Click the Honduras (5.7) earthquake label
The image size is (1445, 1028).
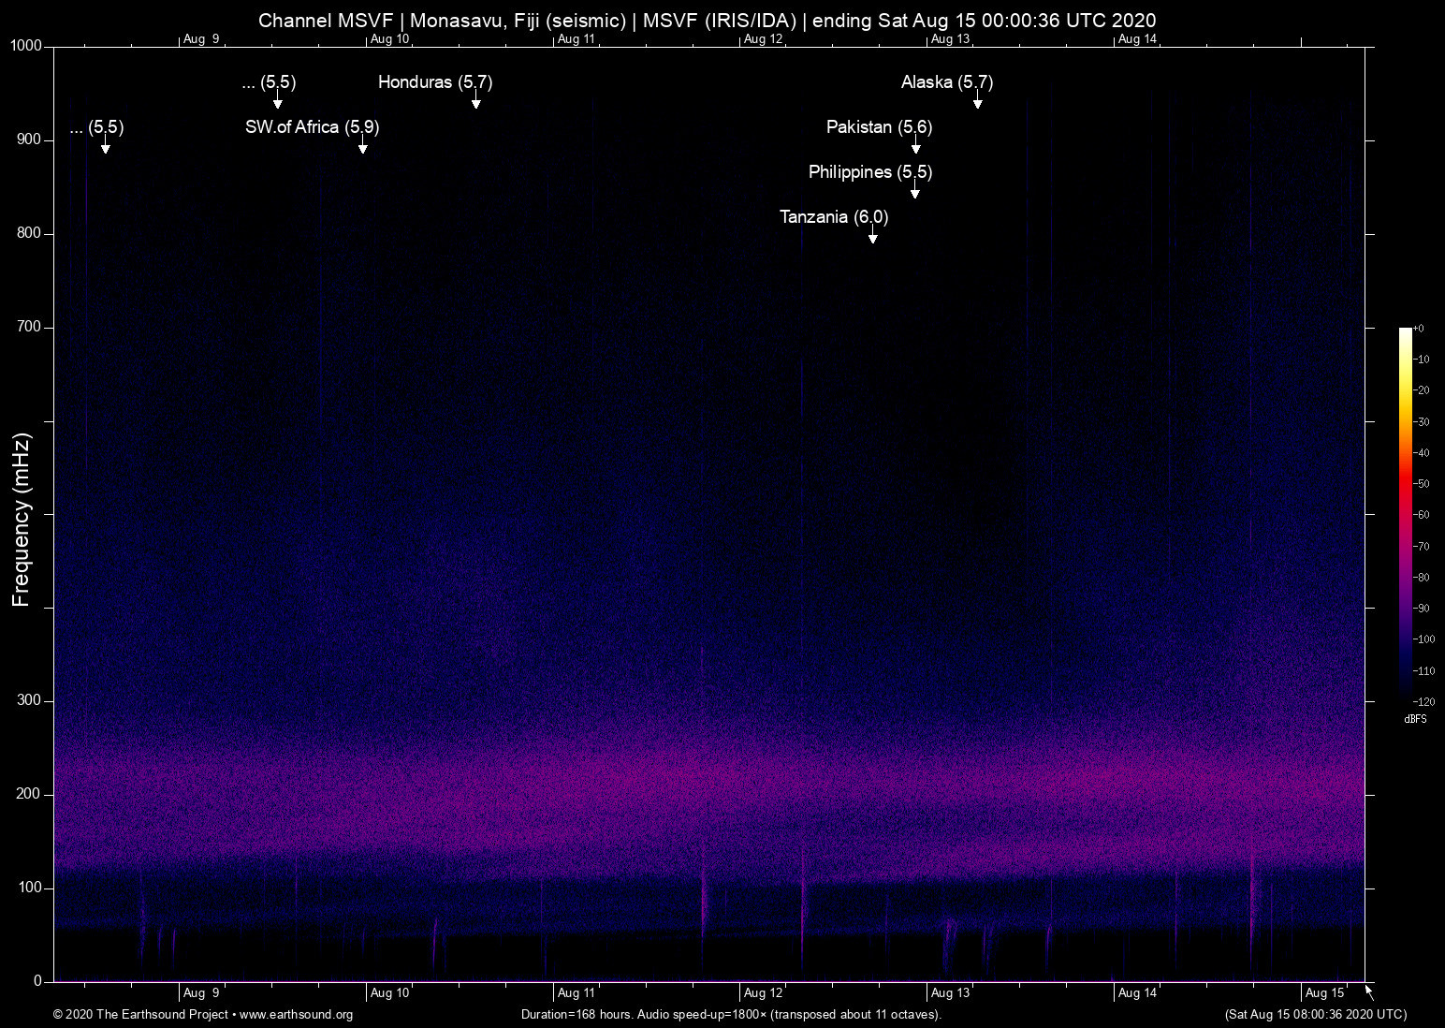[435, 82]
